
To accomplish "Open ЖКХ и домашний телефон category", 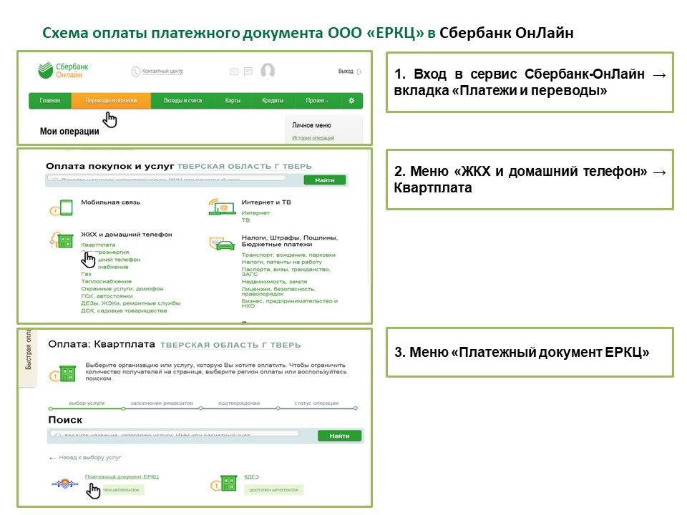I will [x=126, y=235].
